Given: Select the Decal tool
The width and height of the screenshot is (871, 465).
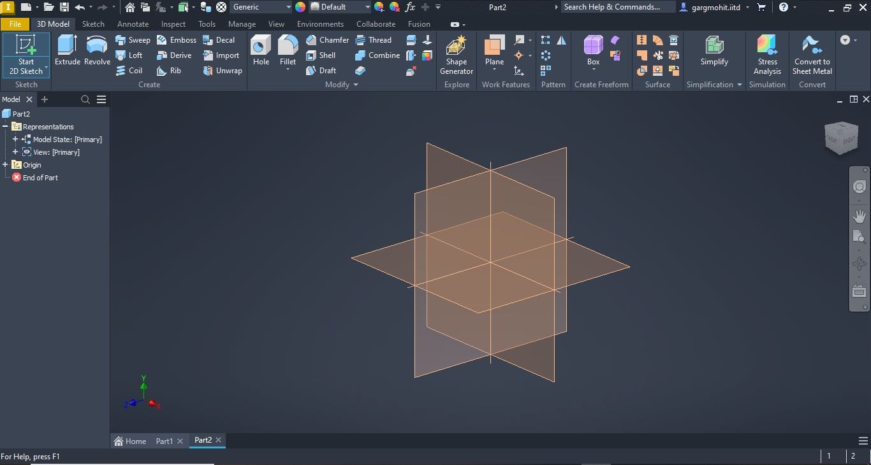Looking at the screenshot, I should point(219,39).
